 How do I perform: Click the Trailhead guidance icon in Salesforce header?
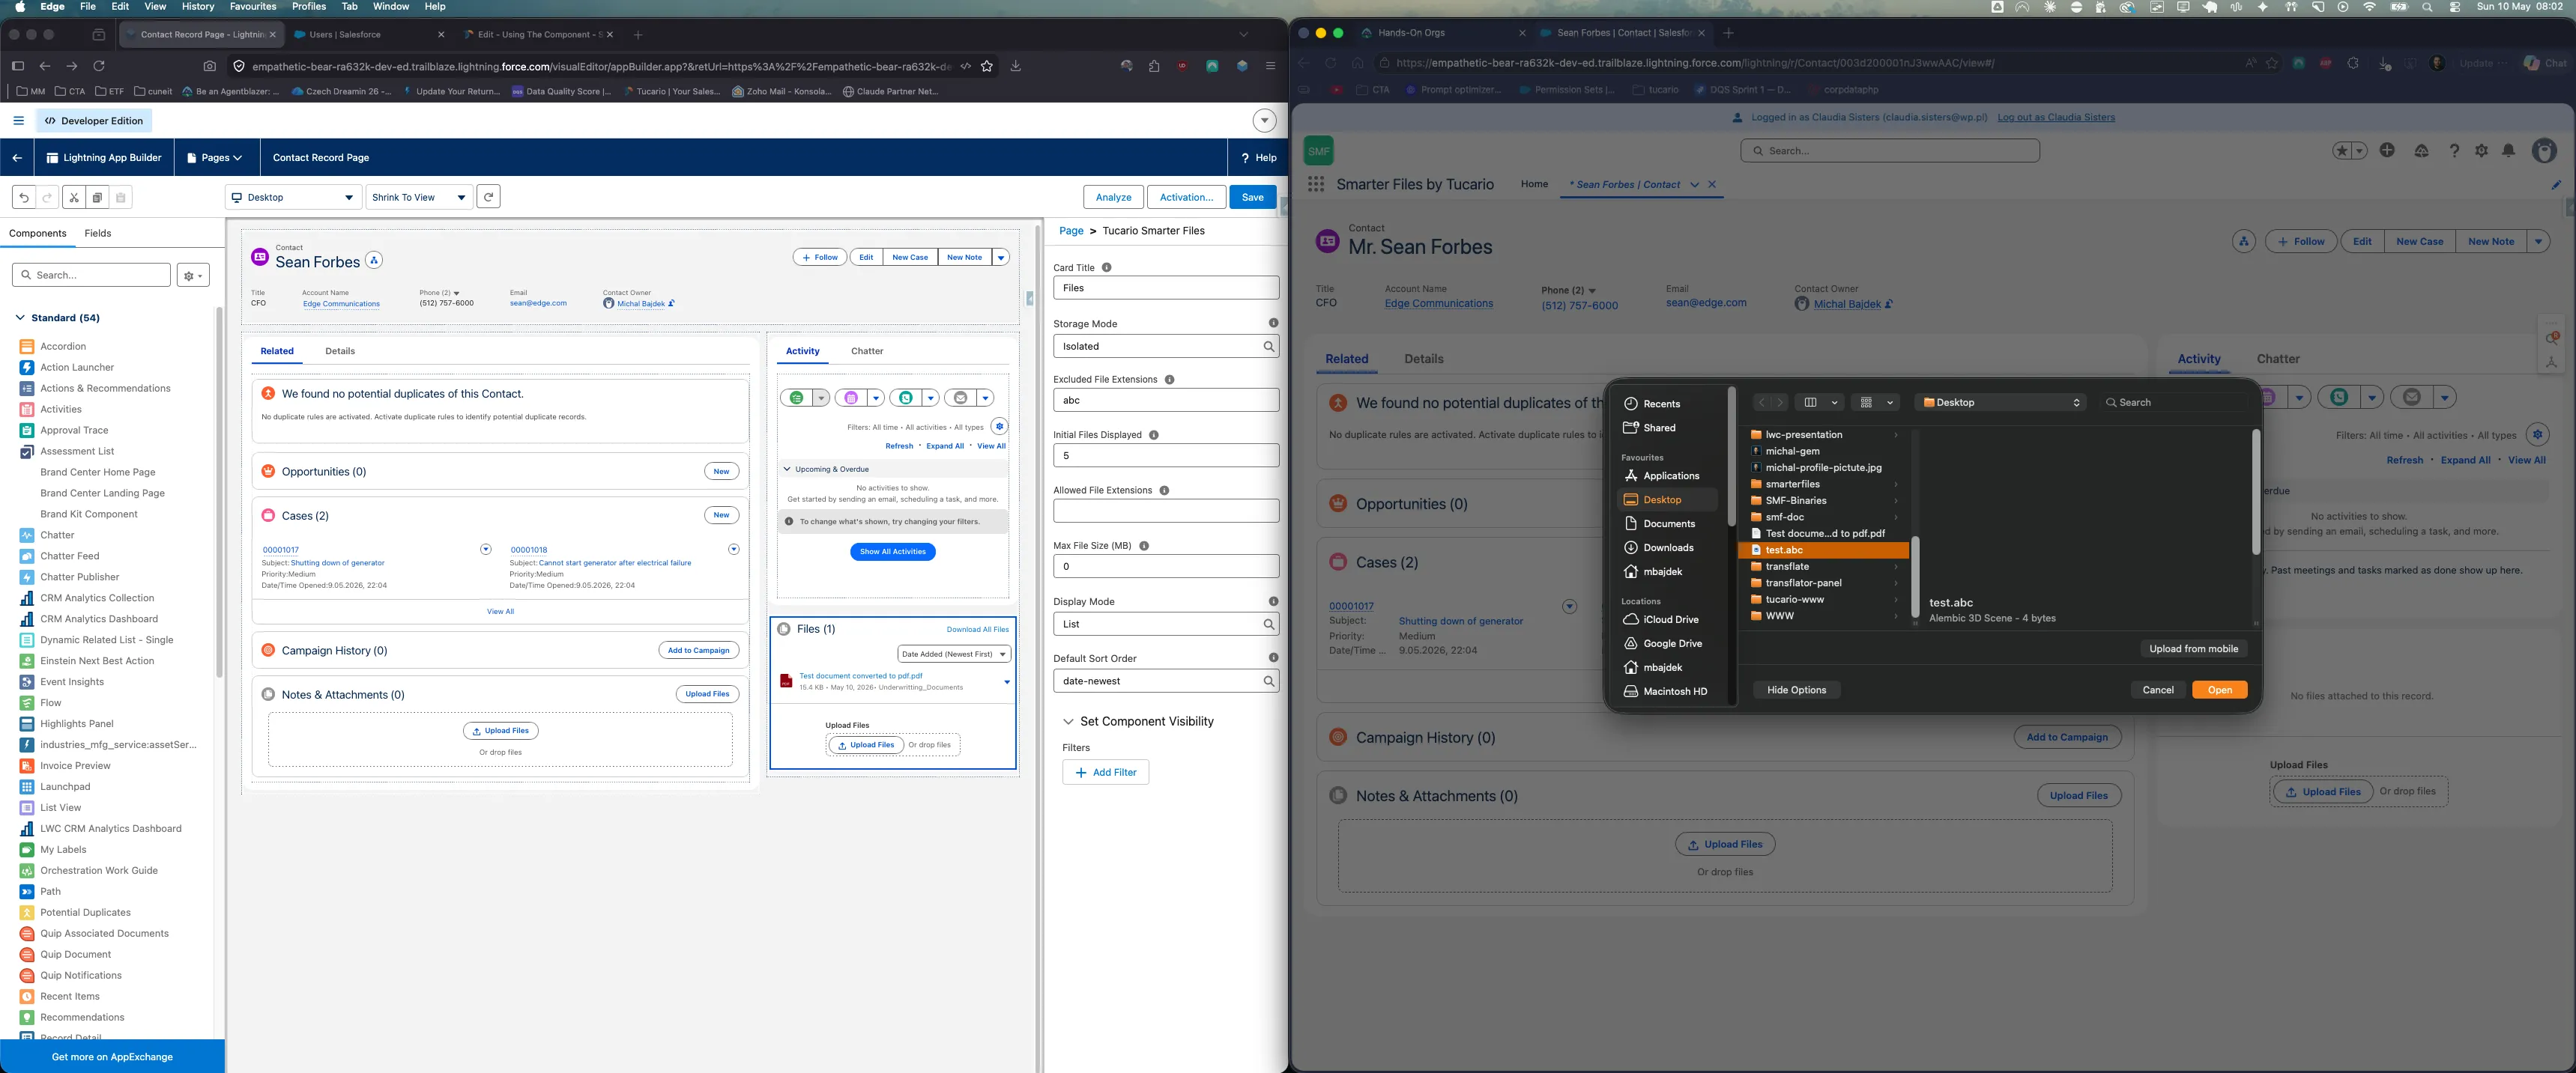click(2421, 151)
